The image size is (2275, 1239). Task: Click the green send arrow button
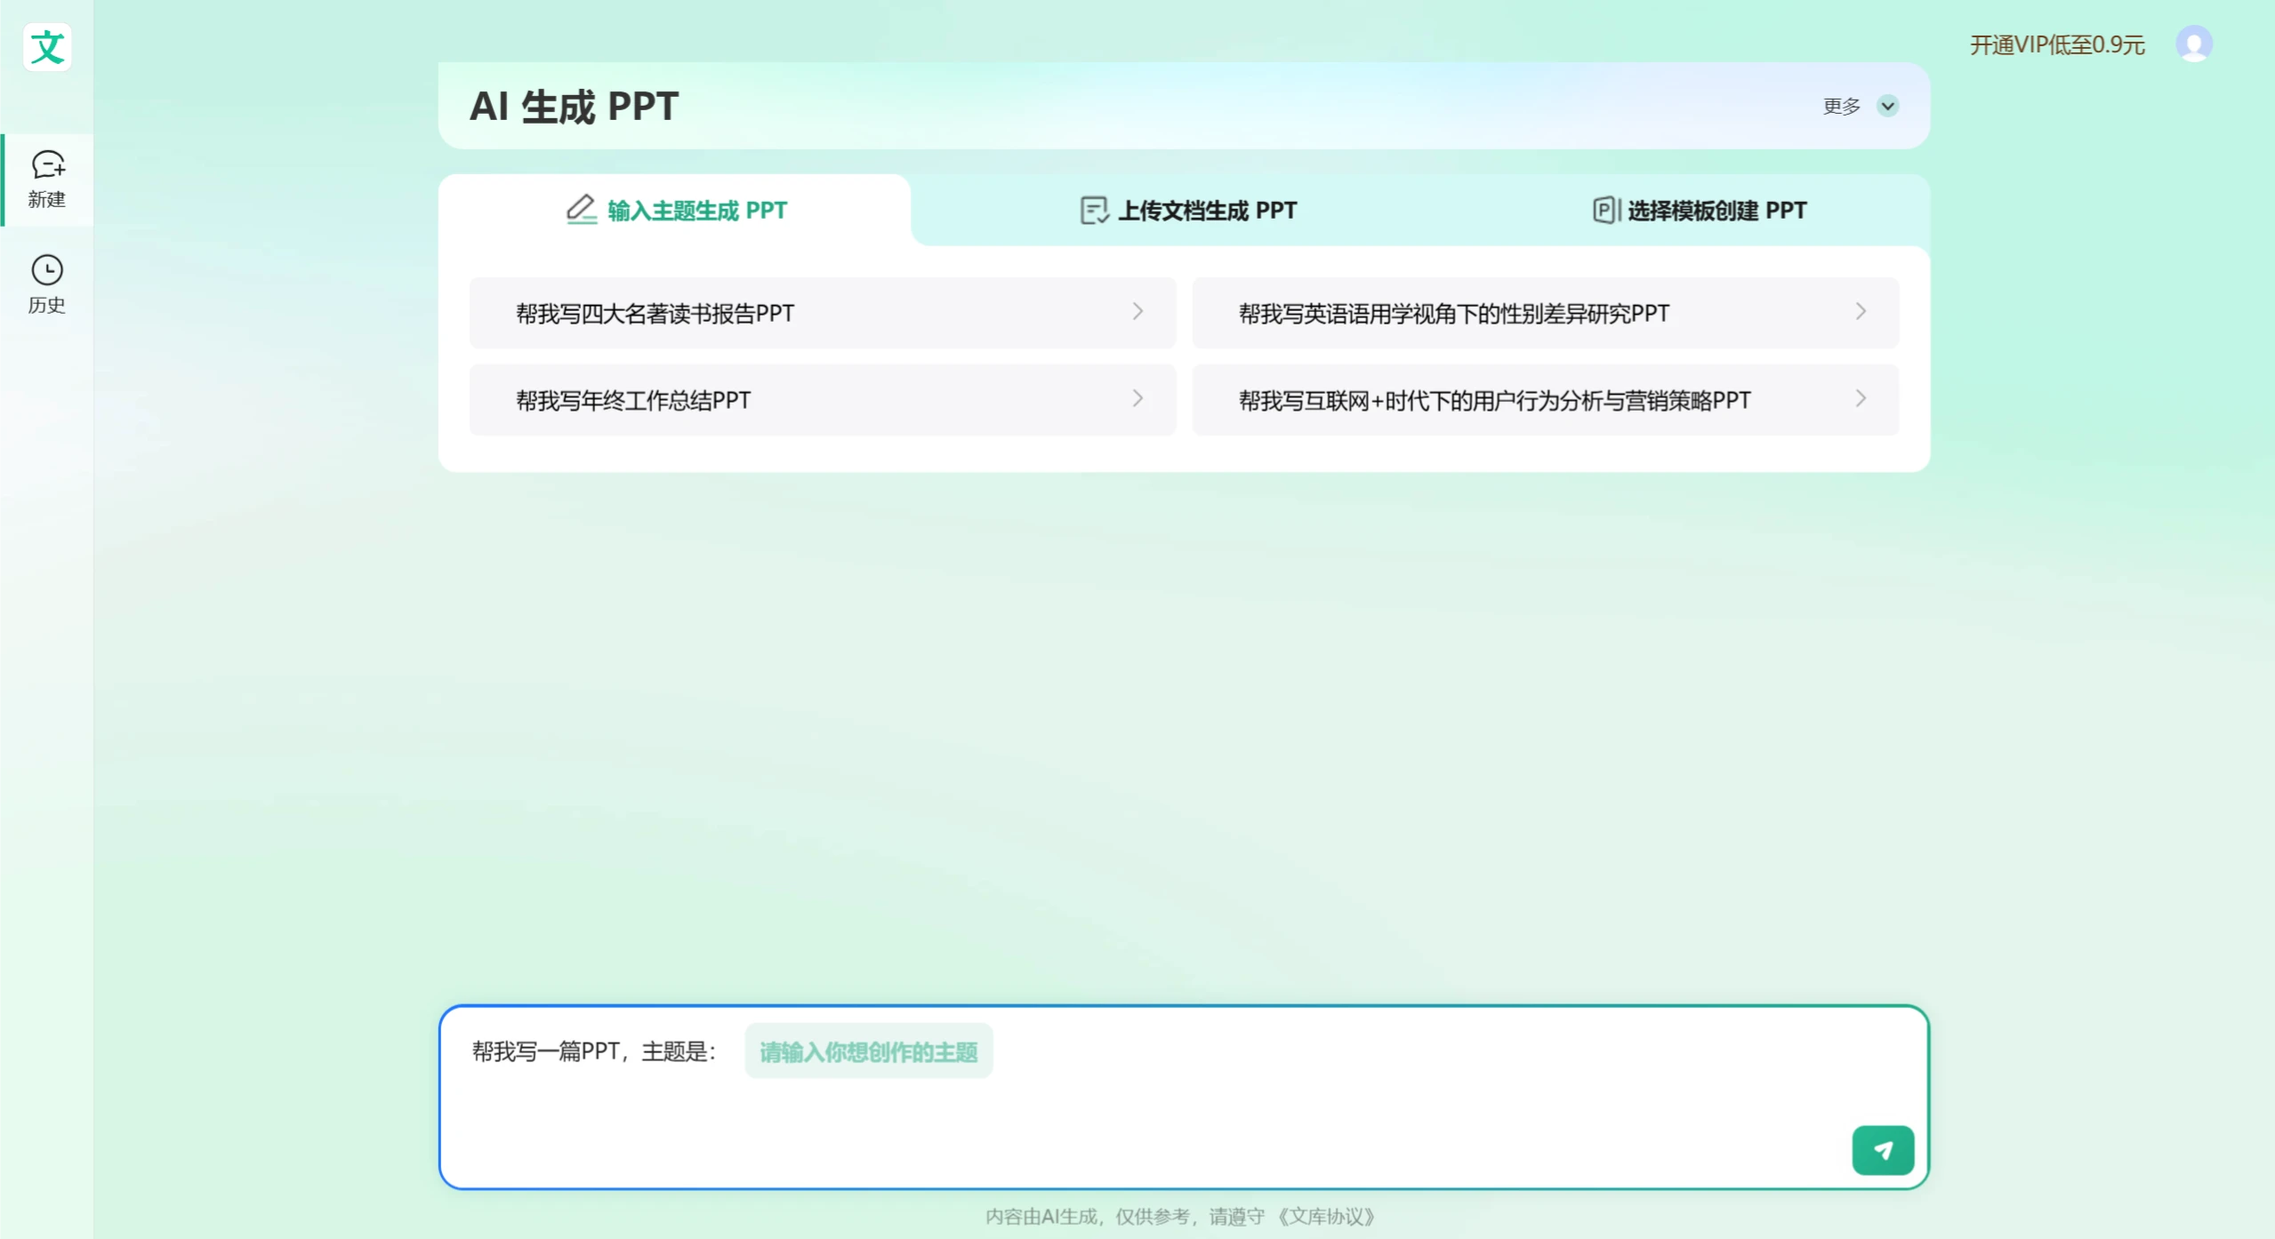click(x=1883, y=1150)
